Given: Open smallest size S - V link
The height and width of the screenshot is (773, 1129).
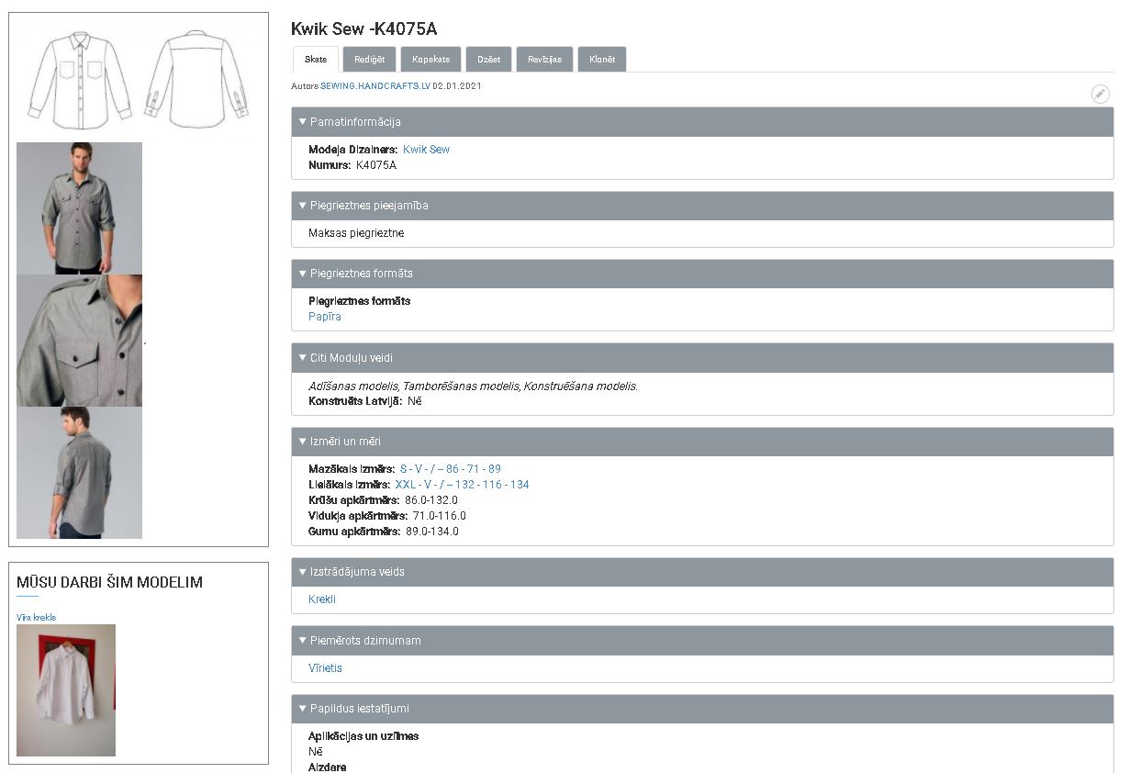Looking at the screenshot, I should [x=451, y=469].
